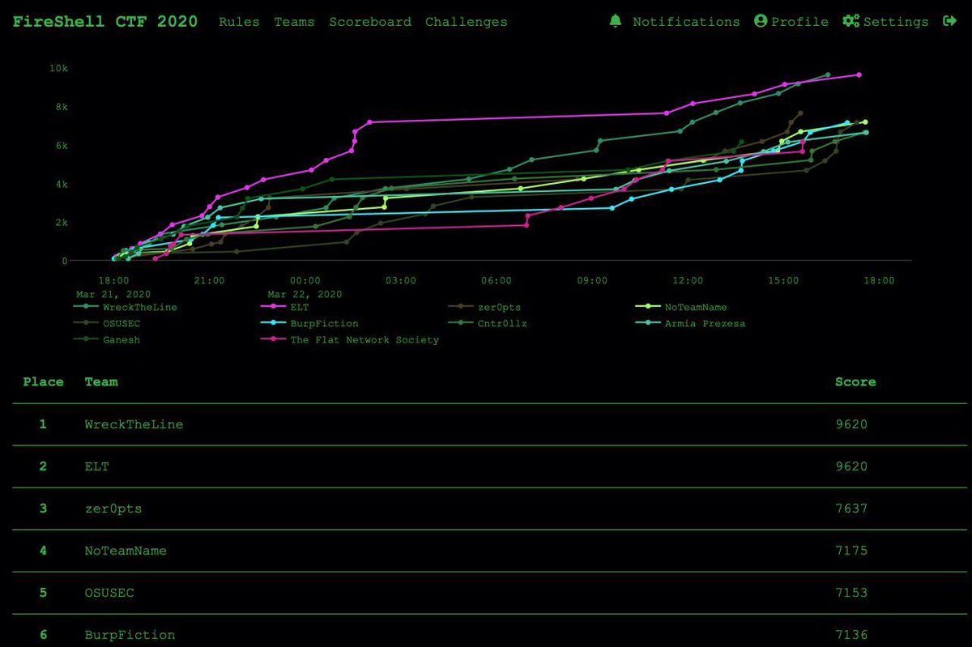Screen dimensions: 972x647
Task: Hide BurpFiction line via legend
Action: point(309,324)
